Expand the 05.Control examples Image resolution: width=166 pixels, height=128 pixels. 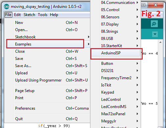point(116,10)
